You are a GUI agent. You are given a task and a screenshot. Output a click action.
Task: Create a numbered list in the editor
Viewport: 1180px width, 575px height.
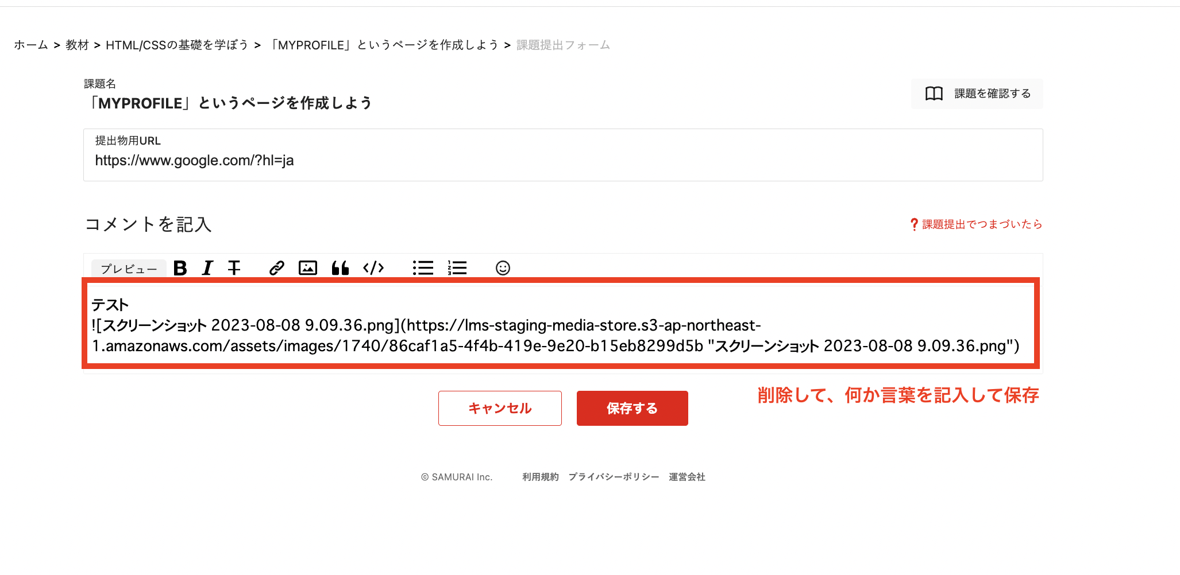[x=457, y=267]
